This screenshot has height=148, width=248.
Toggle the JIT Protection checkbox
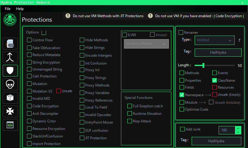pyautogui.click(x=82, y=138)
